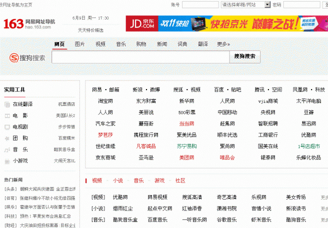Open the 太平洋电脑 link
The height and width of the screenshot is (228, 328).
coord(309,101)
